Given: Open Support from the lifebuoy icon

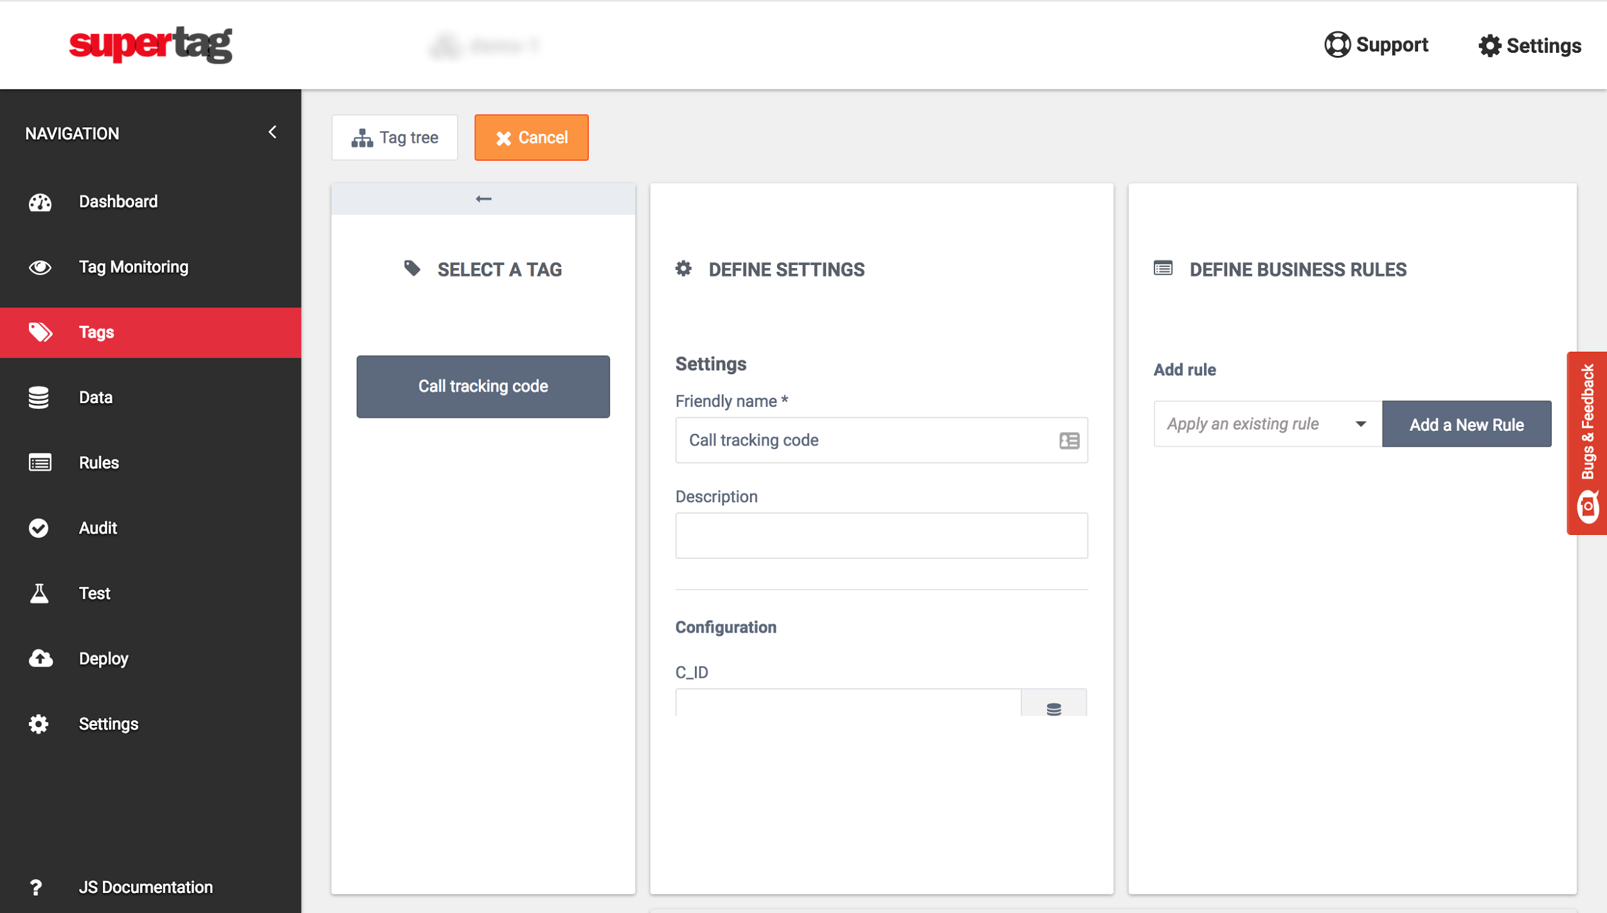Looking at the screenshot, I should click(x=1337, y=44).
